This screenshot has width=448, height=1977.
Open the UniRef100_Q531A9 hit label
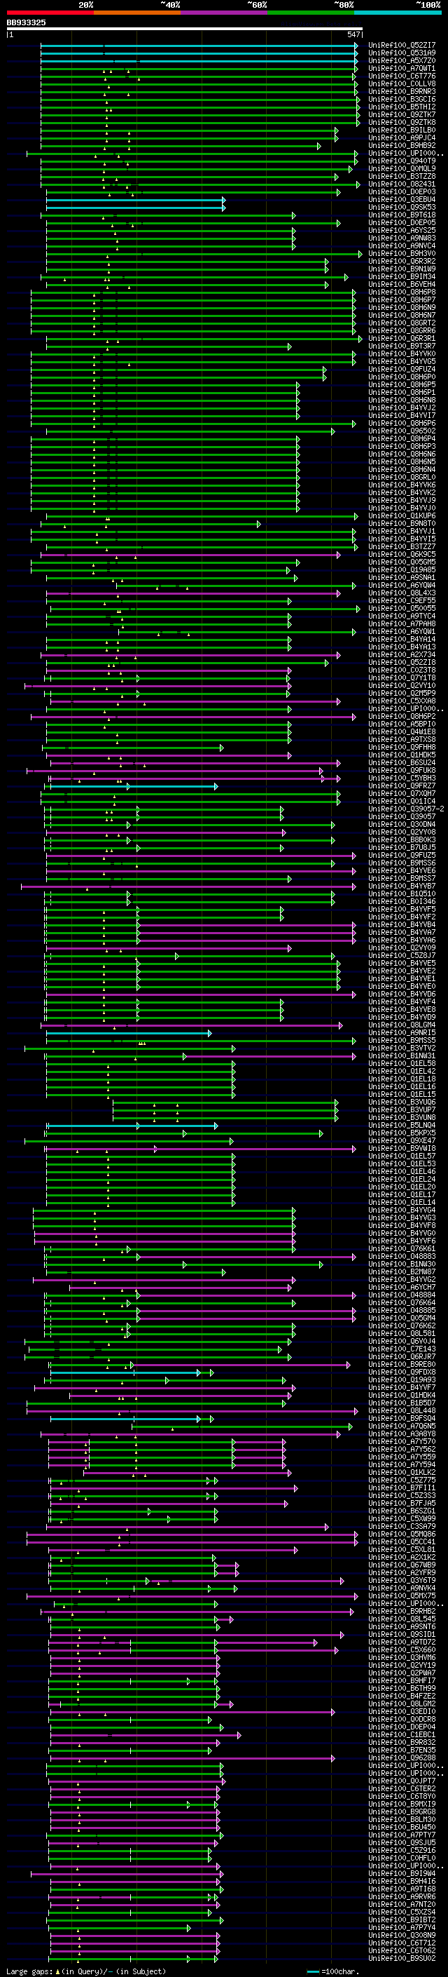point(401,53)
